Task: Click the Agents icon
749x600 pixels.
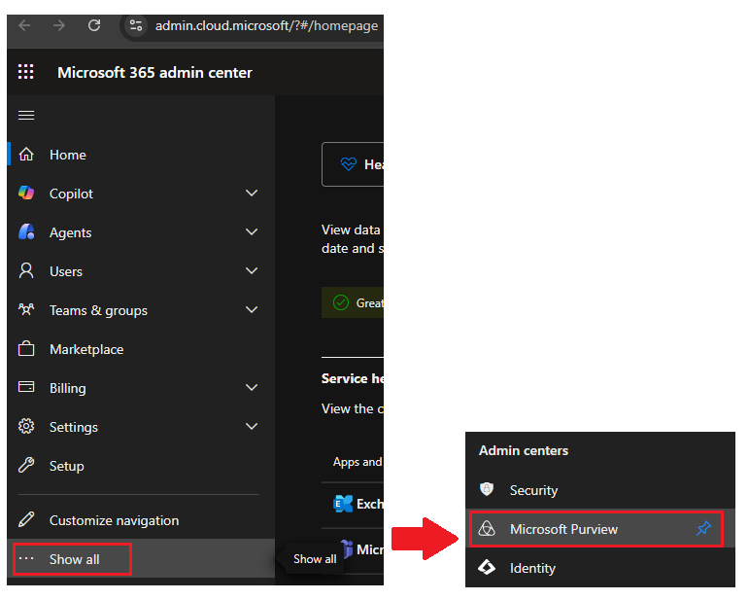Action: click(x=26, y=231)
